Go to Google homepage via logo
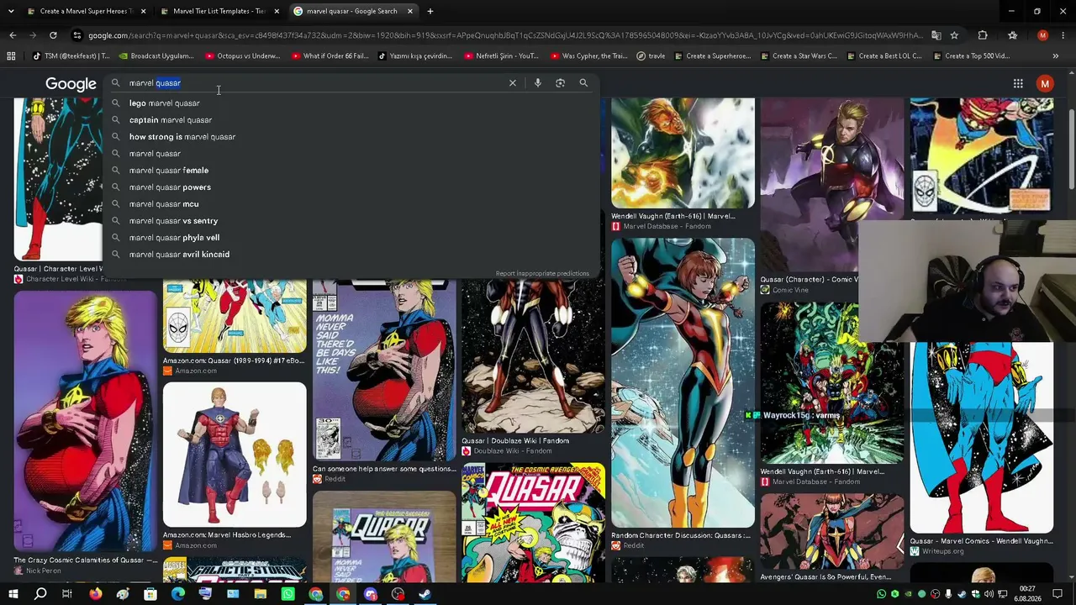 [71, 84]
